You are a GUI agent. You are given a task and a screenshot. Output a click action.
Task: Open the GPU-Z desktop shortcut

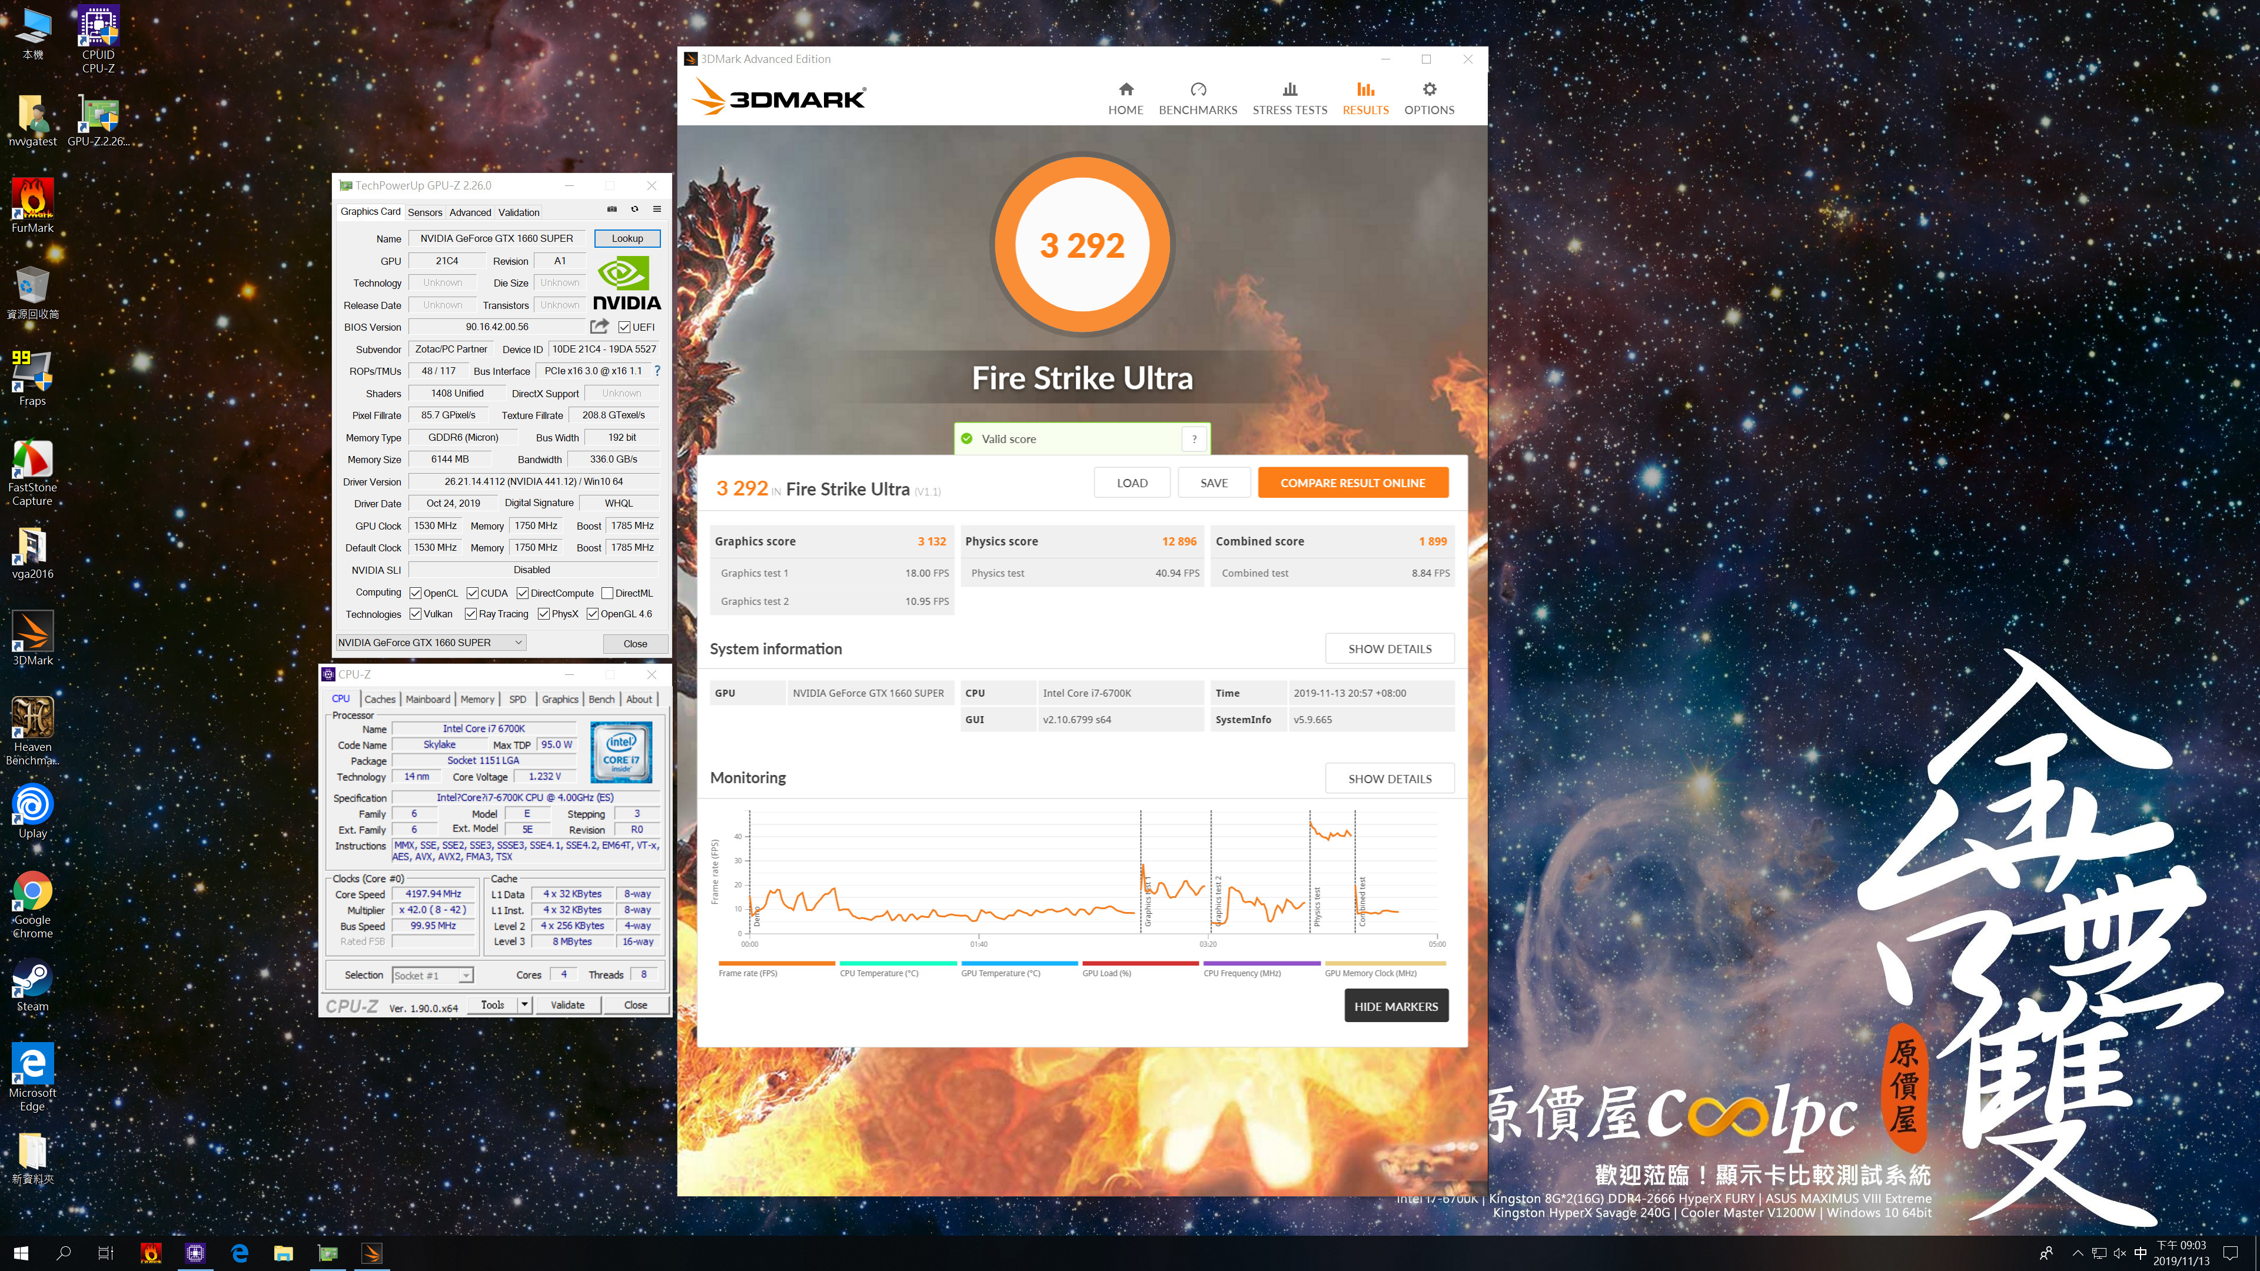pyautogui.click(x=98, y=121)
